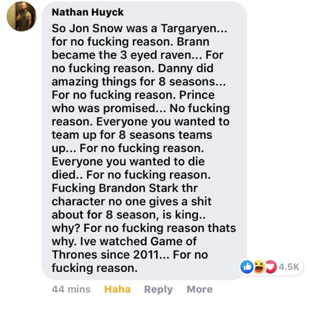The height and width of the screenshot is (313, 311).
Task: Click the 44 mins timestamp
Action: point(71,290)
